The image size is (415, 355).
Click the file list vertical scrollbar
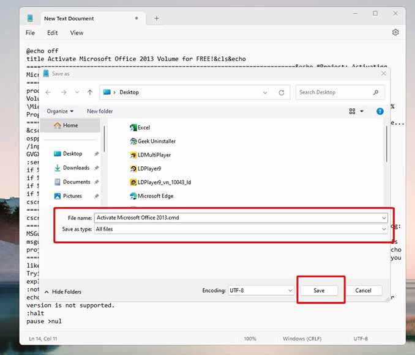[386, 144]
